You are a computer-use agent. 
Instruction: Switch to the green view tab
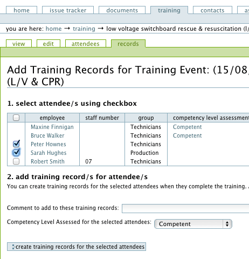point(19,44)
